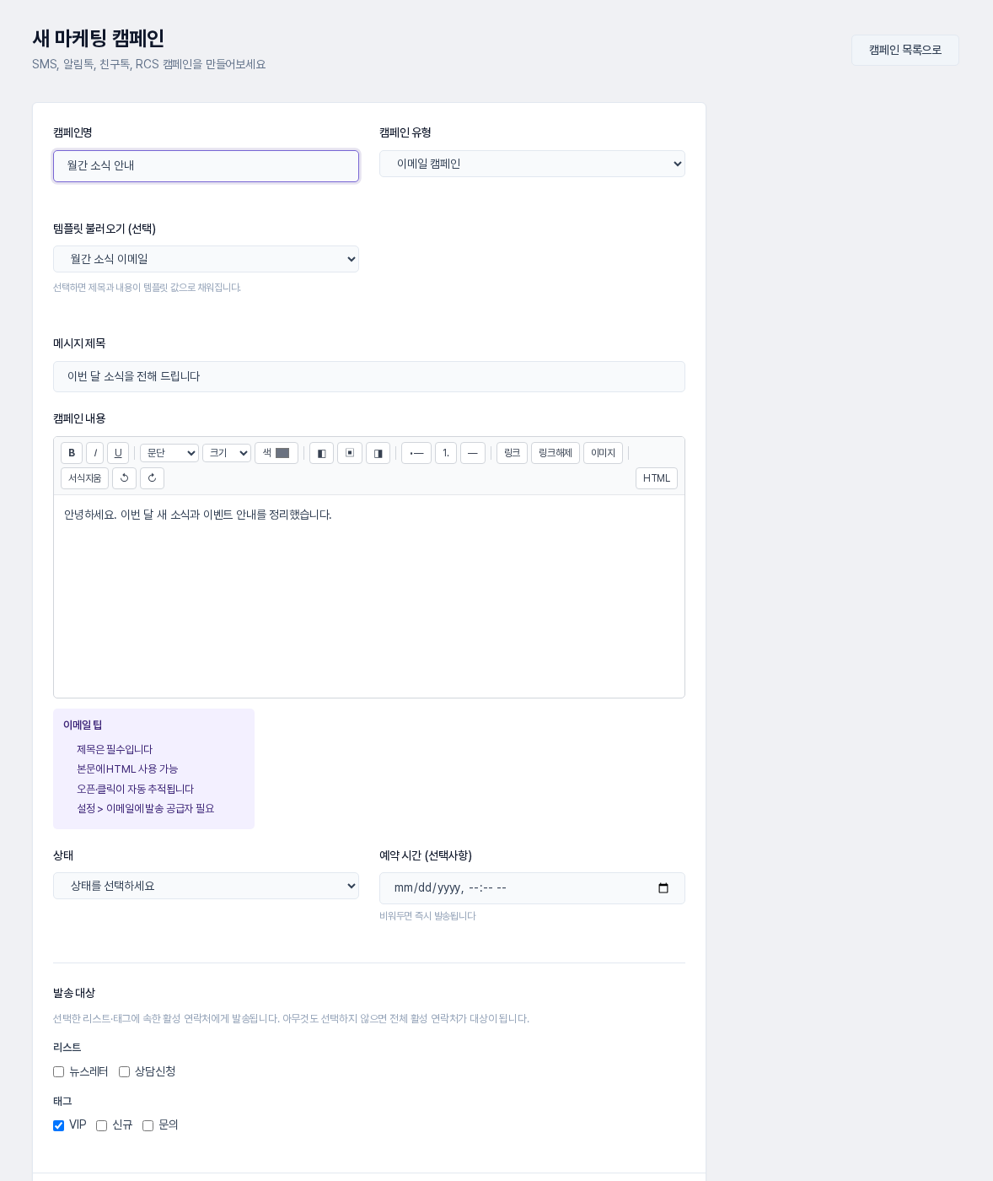Center-align the campaign content
Viewport: 993px width, 1181px height.
(350, 453)
